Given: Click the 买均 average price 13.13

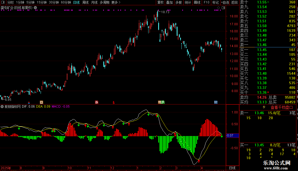Looking at the screenshot, I should 262,102.
